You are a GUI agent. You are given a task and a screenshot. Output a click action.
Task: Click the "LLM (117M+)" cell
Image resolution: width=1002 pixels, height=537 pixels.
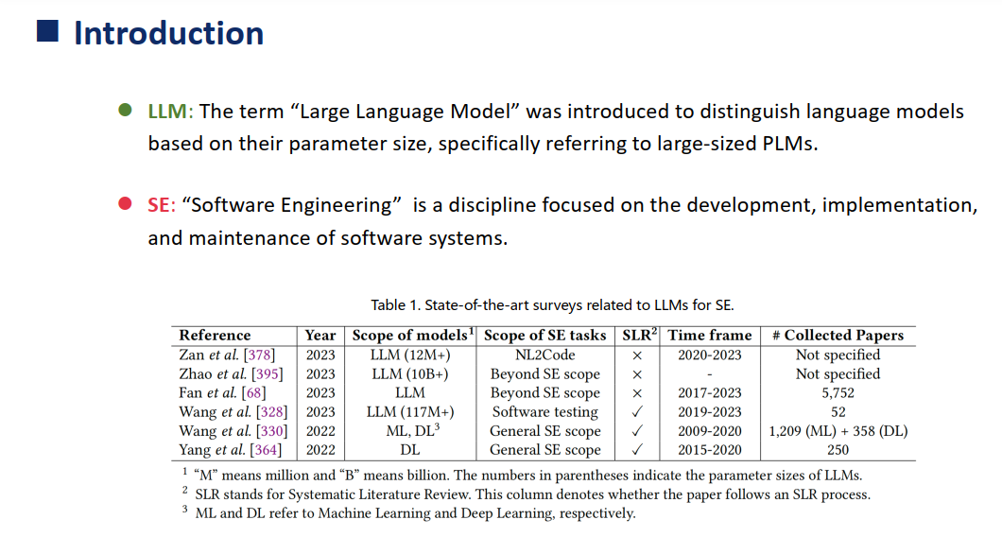point(410,411)
